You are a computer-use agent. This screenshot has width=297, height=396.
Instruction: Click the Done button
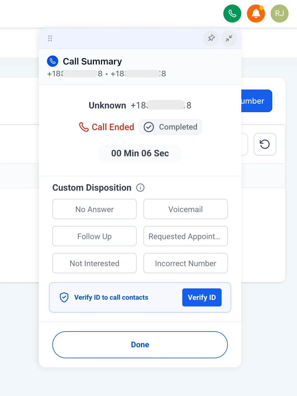pos(140,345)
